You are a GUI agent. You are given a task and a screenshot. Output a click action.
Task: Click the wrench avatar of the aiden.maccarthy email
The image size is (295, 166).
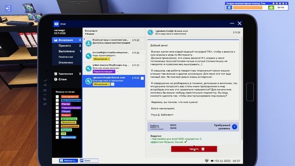point(88,69)
